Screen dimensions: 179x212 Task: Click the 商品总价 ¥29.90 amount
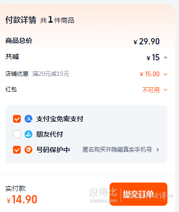coord(147,42)
